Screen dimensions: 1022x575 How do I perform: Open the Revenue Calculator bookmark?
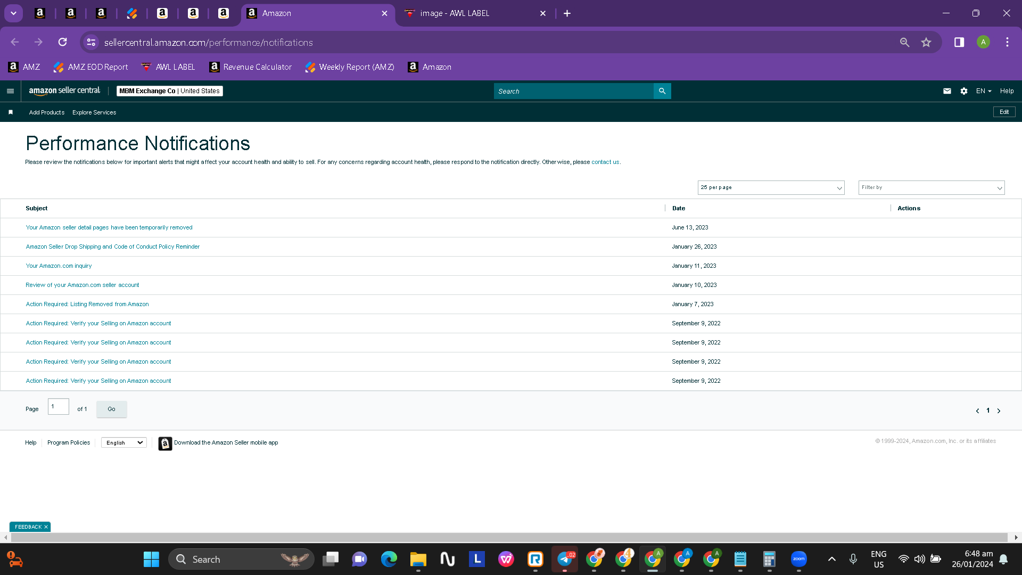(251, 67)
